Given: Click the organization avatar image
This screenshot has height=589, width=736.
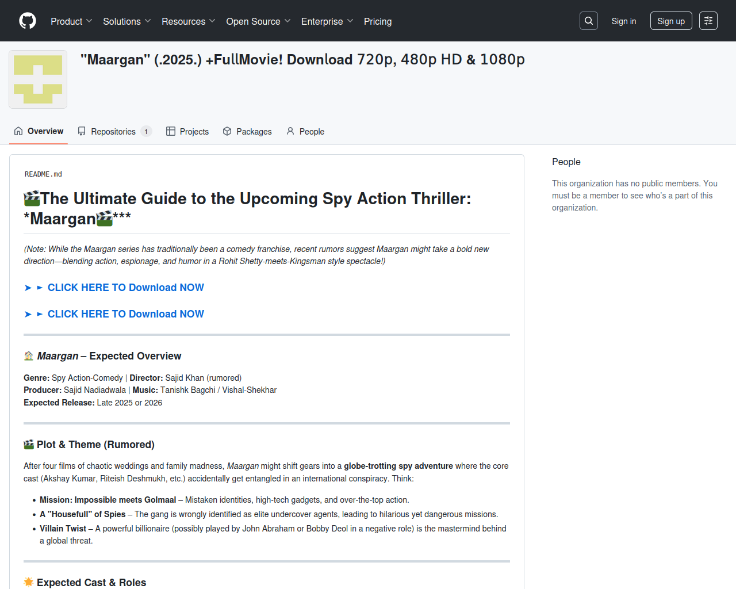Looking at the screenshot, I should (38, 79).
